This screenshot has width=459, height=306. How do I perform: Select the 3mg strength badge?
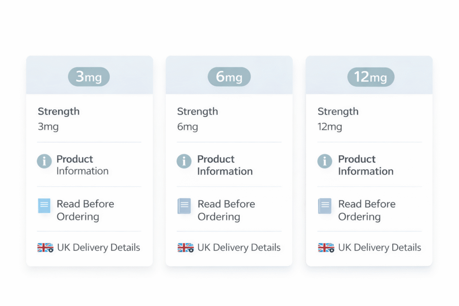coord(89,77)
